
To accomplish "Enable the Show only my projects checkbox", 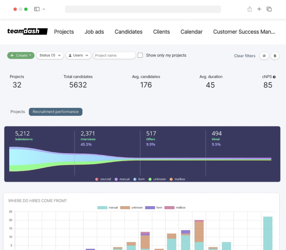I will click(x=140, y=55).
